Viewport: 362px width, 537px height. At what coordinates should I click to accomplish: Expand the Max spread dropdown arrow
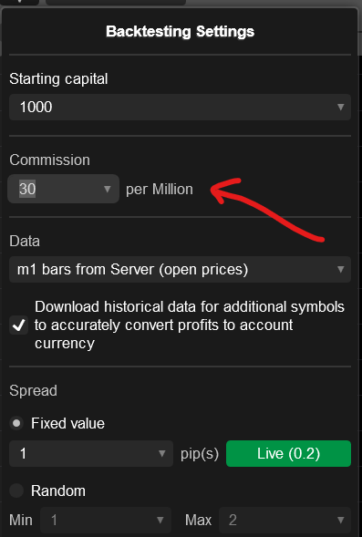click(x=340, y=521)
